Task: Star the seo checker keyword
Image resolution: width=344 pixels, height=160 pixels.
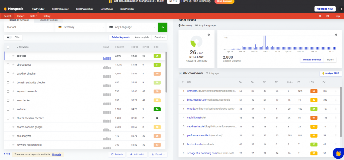Action: 13,100
